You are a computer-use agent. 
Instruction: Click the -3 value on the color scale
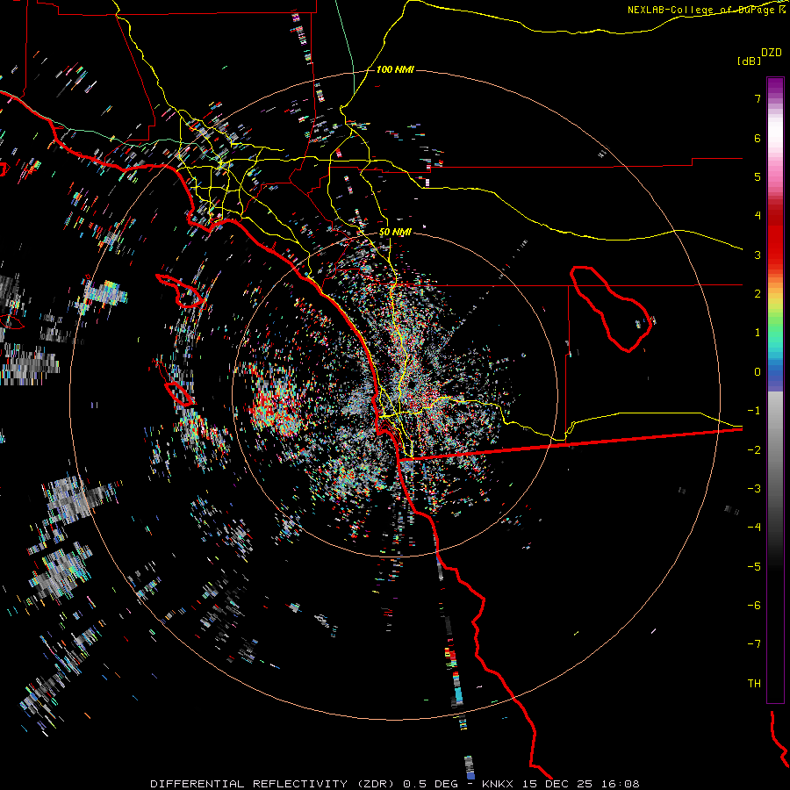click(x=754, y=489)
